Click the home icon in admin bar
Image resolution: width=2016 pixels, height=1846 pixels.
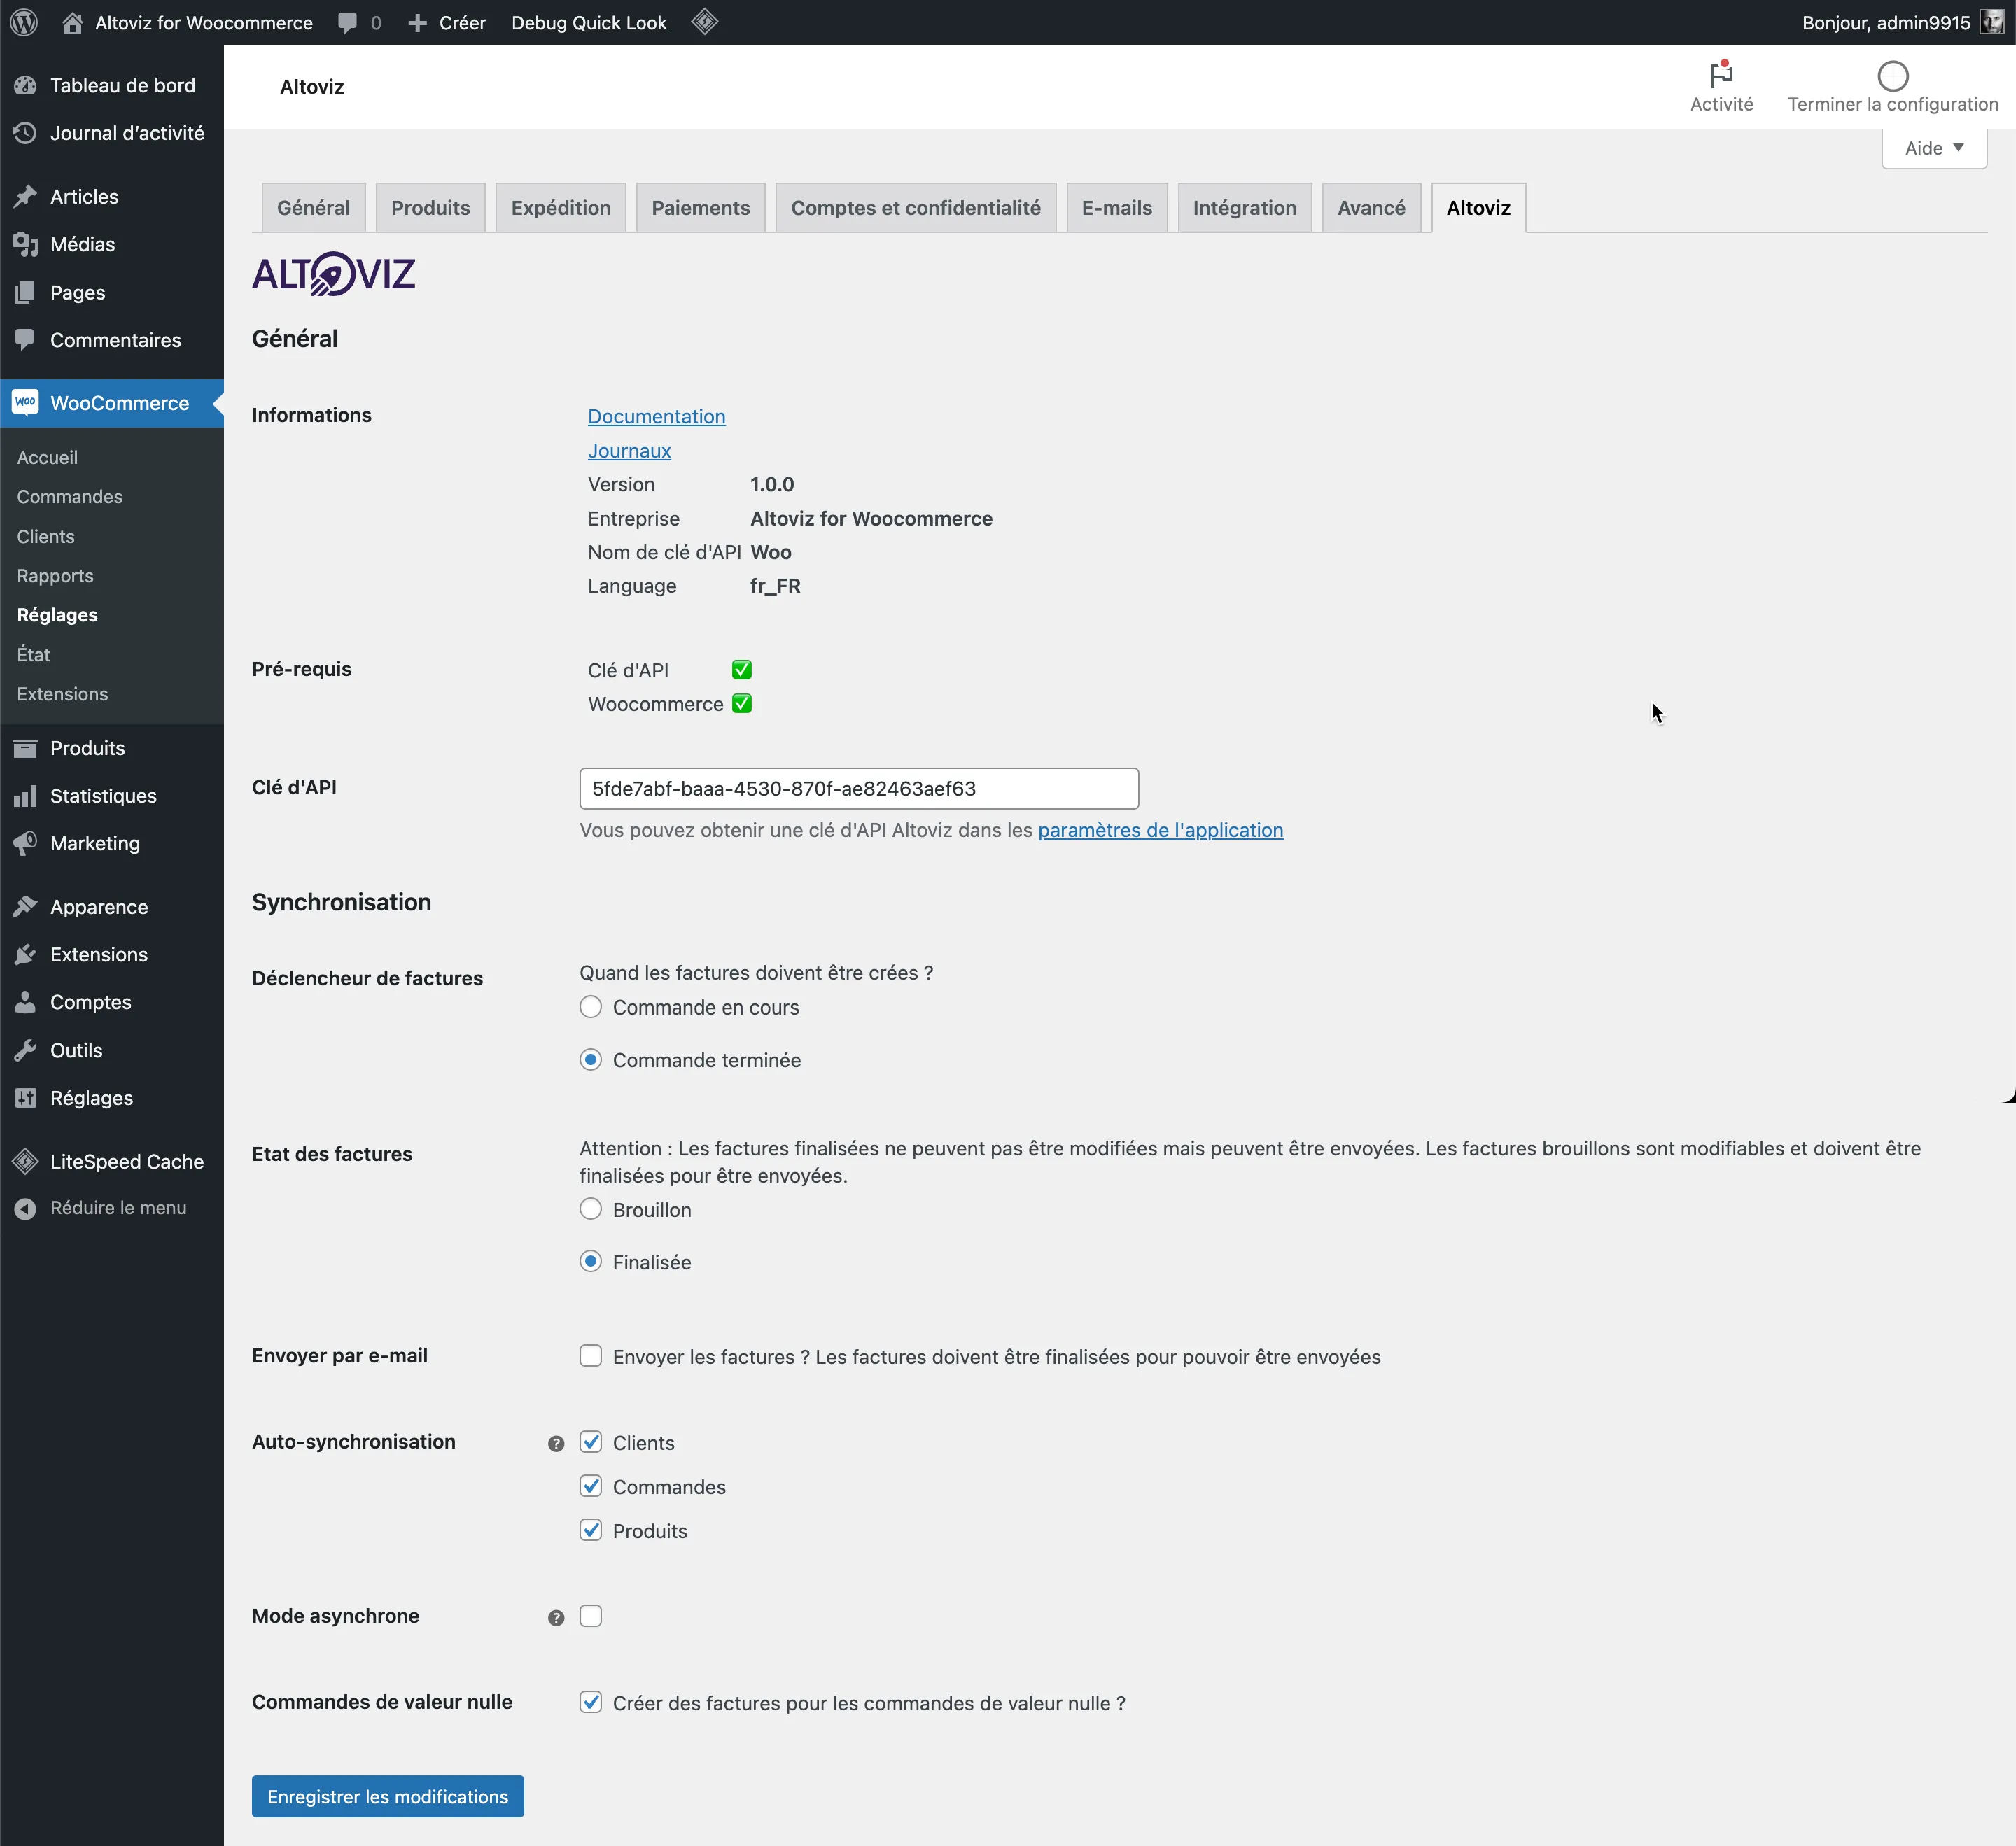click(73, 22)
